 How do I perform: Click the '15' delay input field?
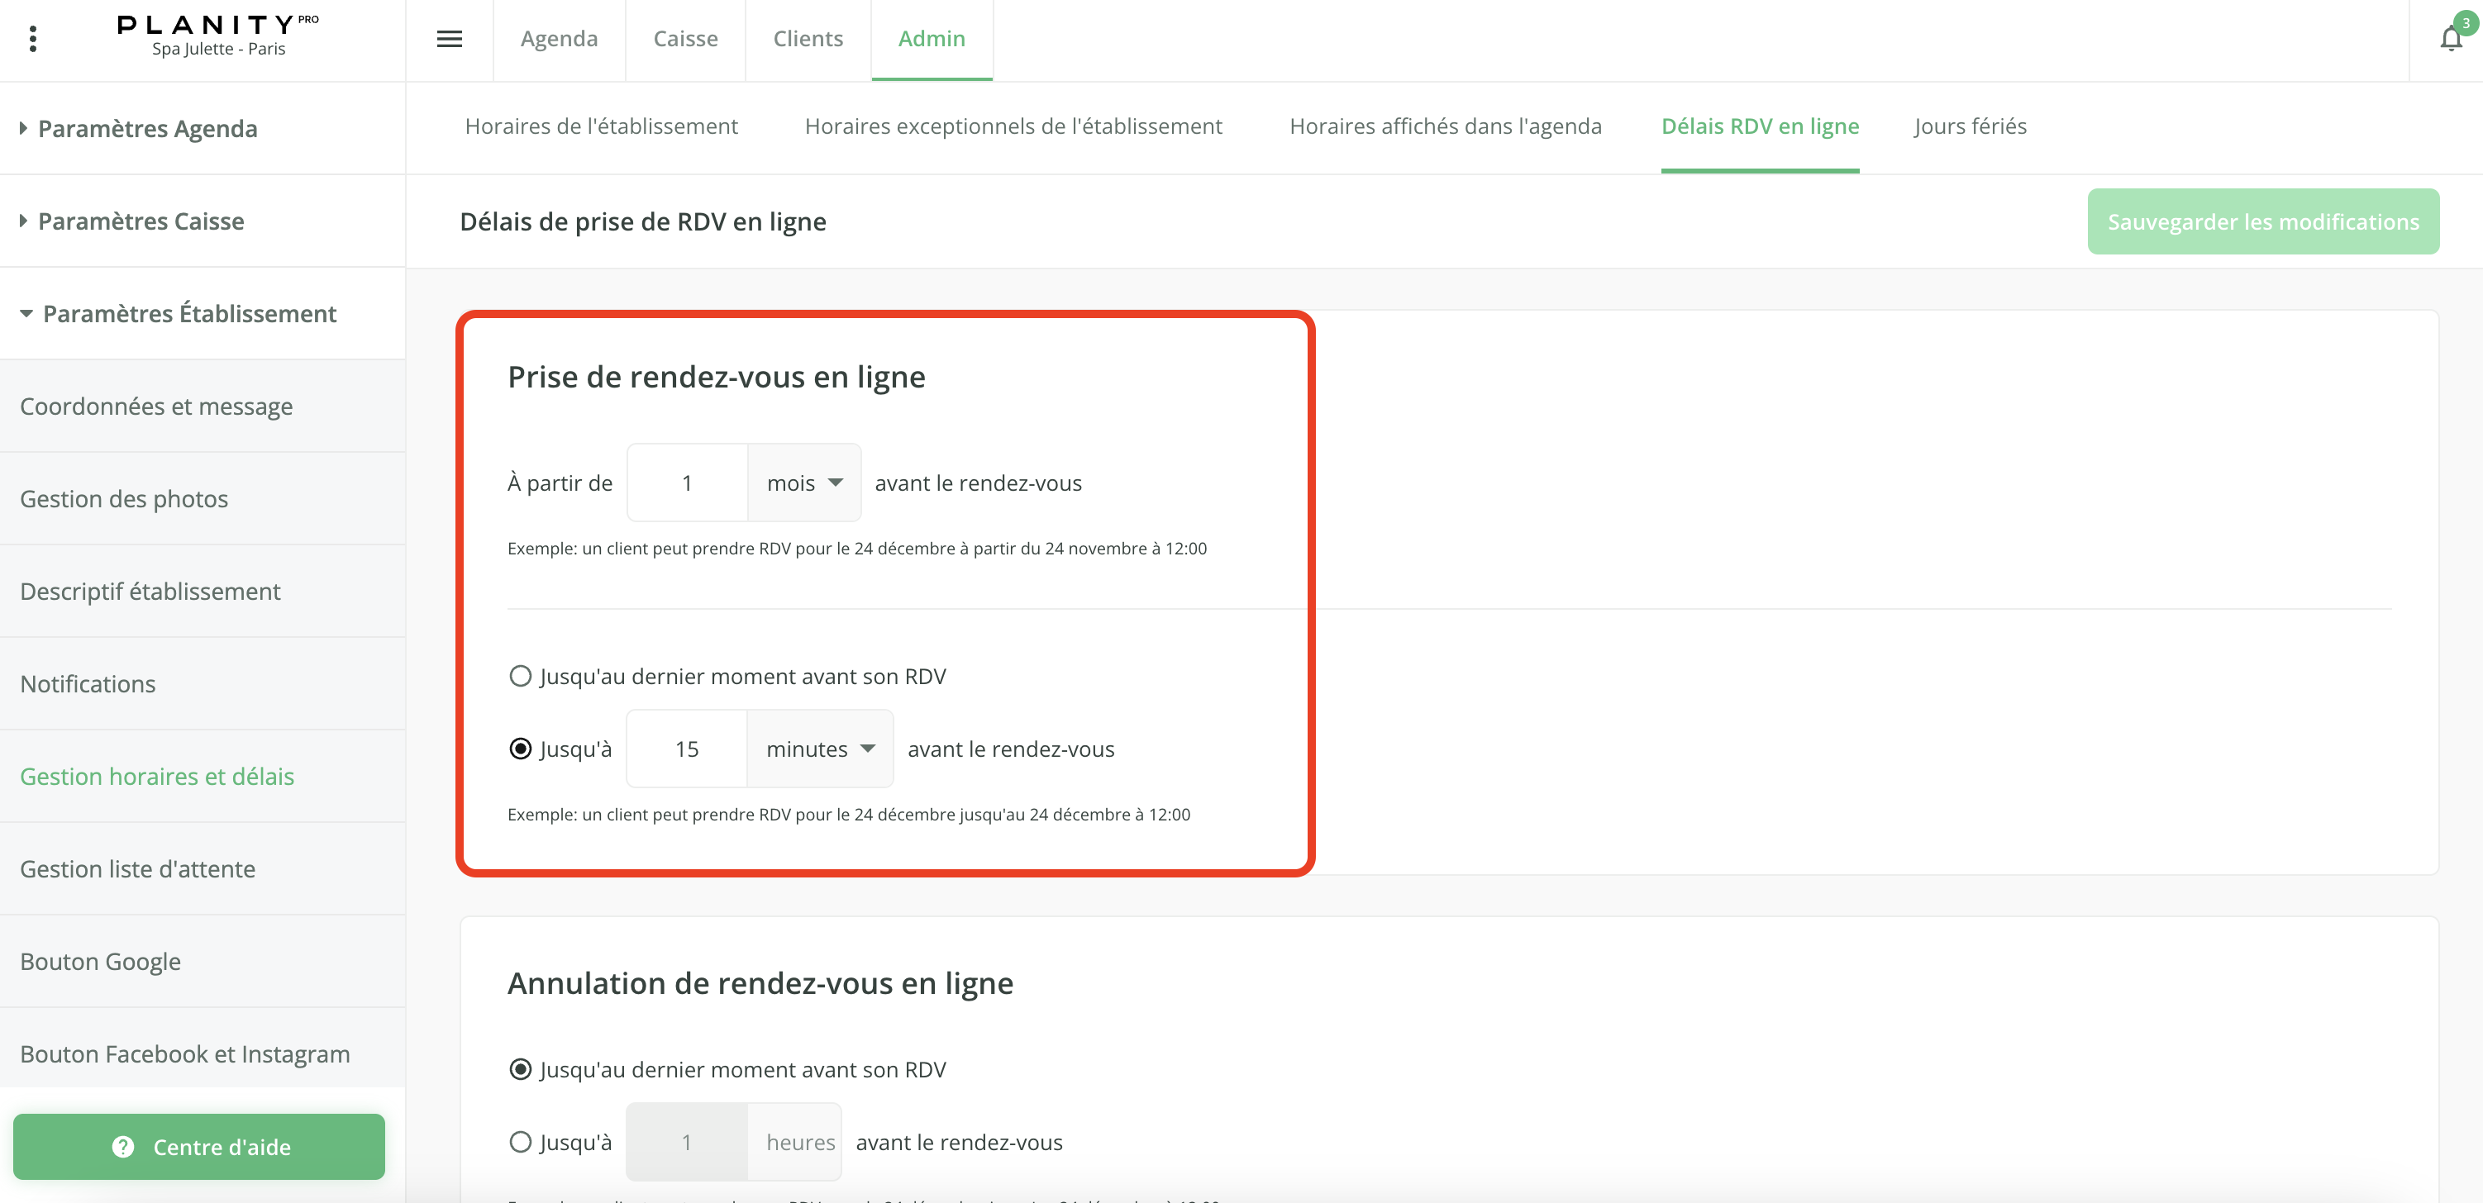[686, 749]
